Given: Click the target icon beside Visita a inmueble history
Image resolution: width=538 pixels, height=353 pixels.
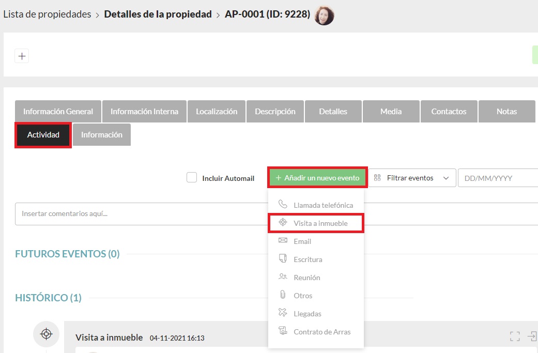Looking at the screenshot, I should tap(46, 334).
